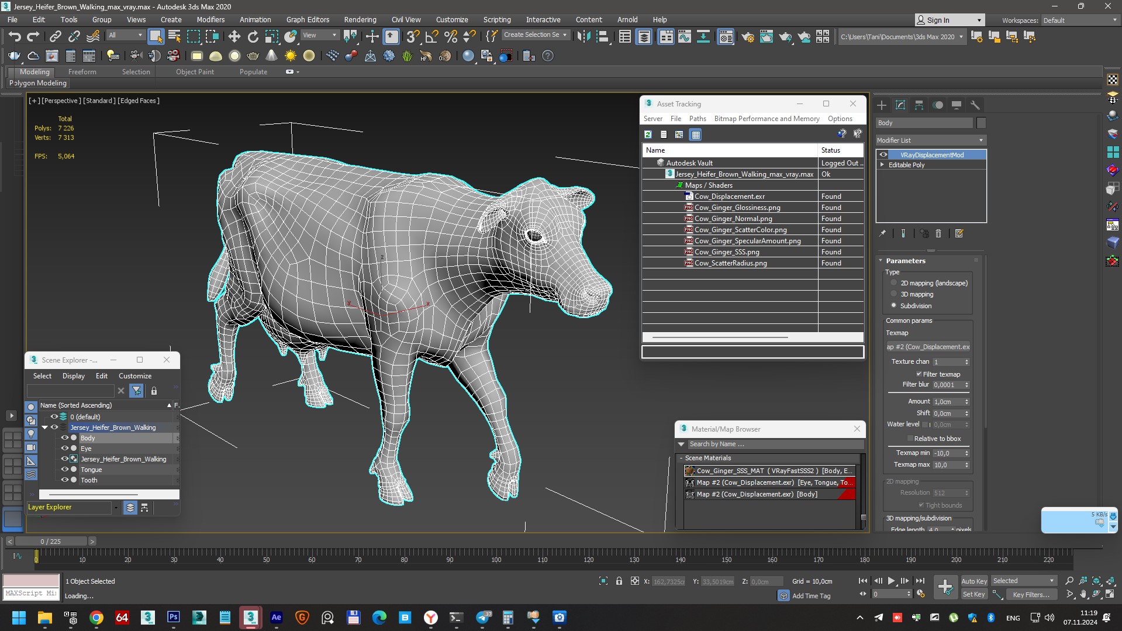Select the 3D mapping radio option

(893, 294)
